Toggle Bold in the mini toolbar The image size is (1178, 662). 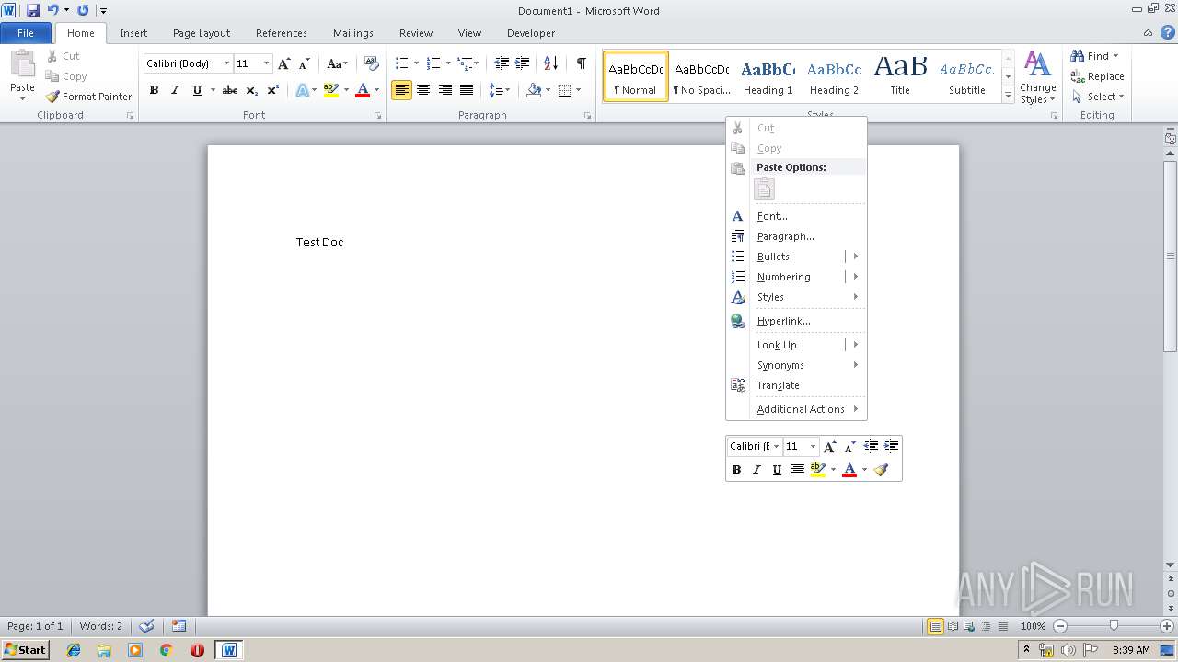(x=736, y=470)
